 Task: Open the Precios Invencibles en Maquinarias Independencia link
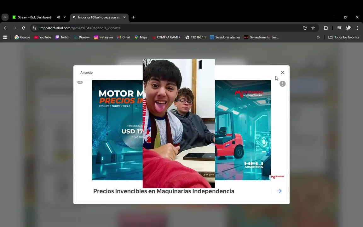[x=164, y=191]
